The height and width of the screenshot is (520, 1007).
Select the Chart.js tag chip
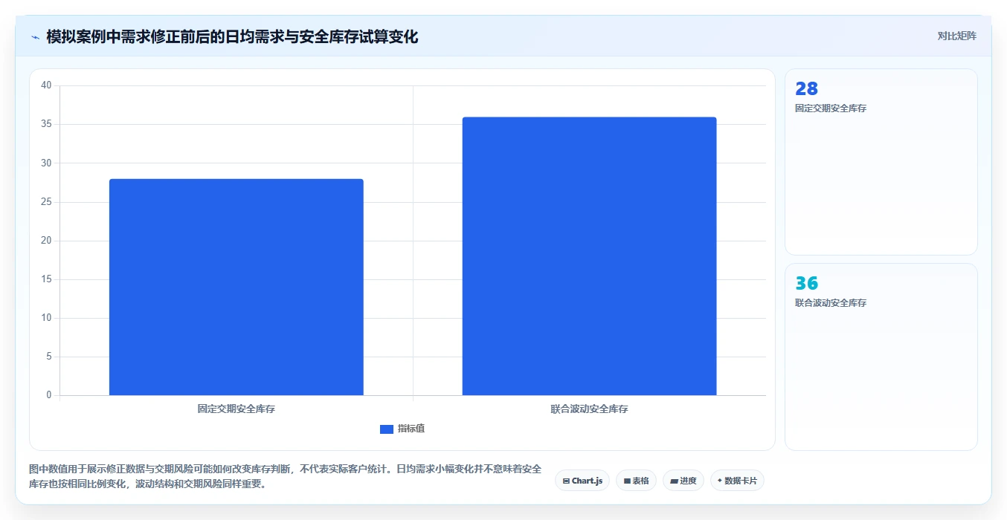[582, 481]
